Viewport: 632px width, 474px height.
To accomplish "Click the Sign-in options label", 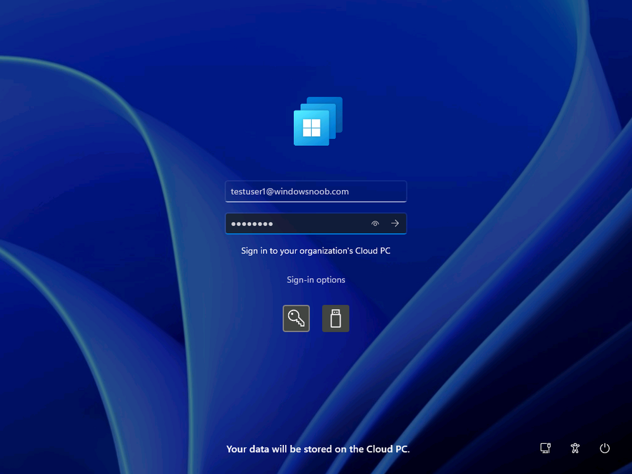I will click(x=316, y=280).
